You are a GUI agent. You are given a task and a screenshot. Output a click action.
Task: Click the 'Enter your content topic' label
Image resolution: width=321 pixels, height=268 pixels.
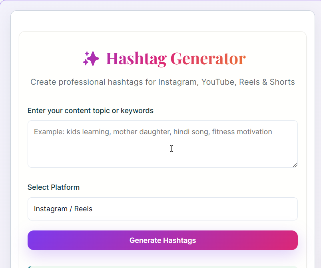[90, 111]
